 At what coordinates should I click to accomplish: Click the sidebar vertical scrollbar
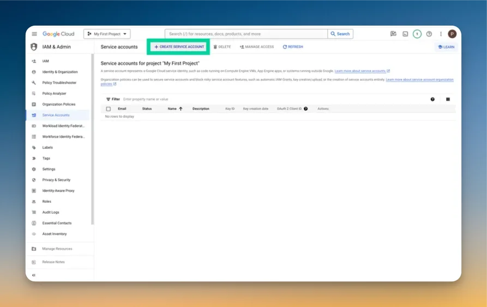click(x=92, y=139)
